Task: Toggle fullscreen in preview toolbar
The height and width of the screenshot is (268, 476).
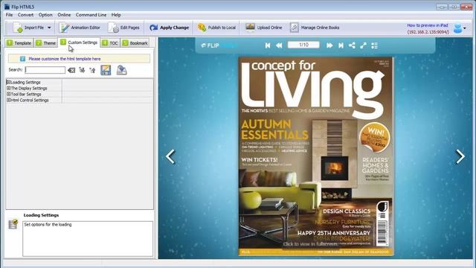Action: pos(363,45)
